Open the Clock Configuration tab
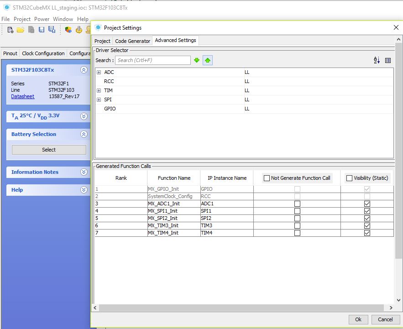 [43, 53]
